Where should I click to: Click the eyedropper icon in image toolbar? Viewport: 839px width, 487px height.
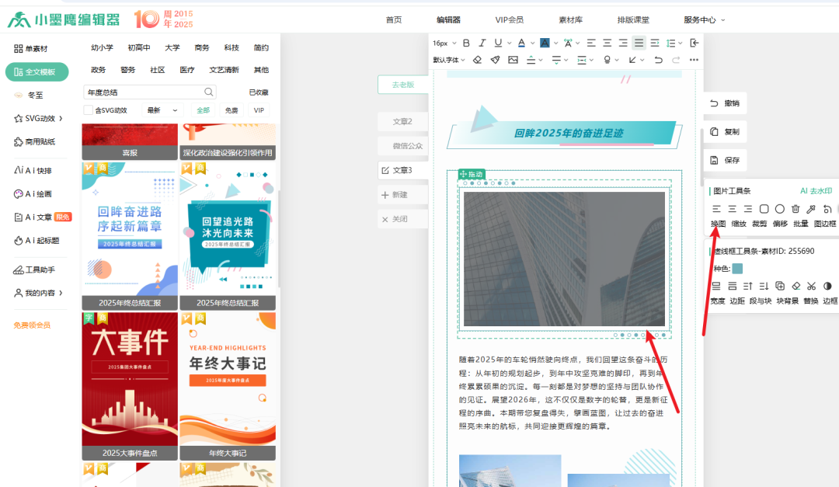click(x=811, y=209)
